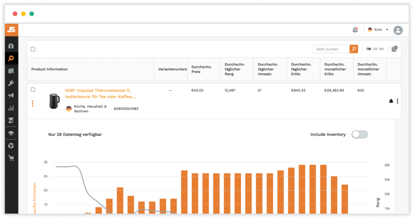The width and height of the screenshot is (413, 218).
Task: Click the Küche, Haushalt & Wohnen category
Action: point(90,109)
